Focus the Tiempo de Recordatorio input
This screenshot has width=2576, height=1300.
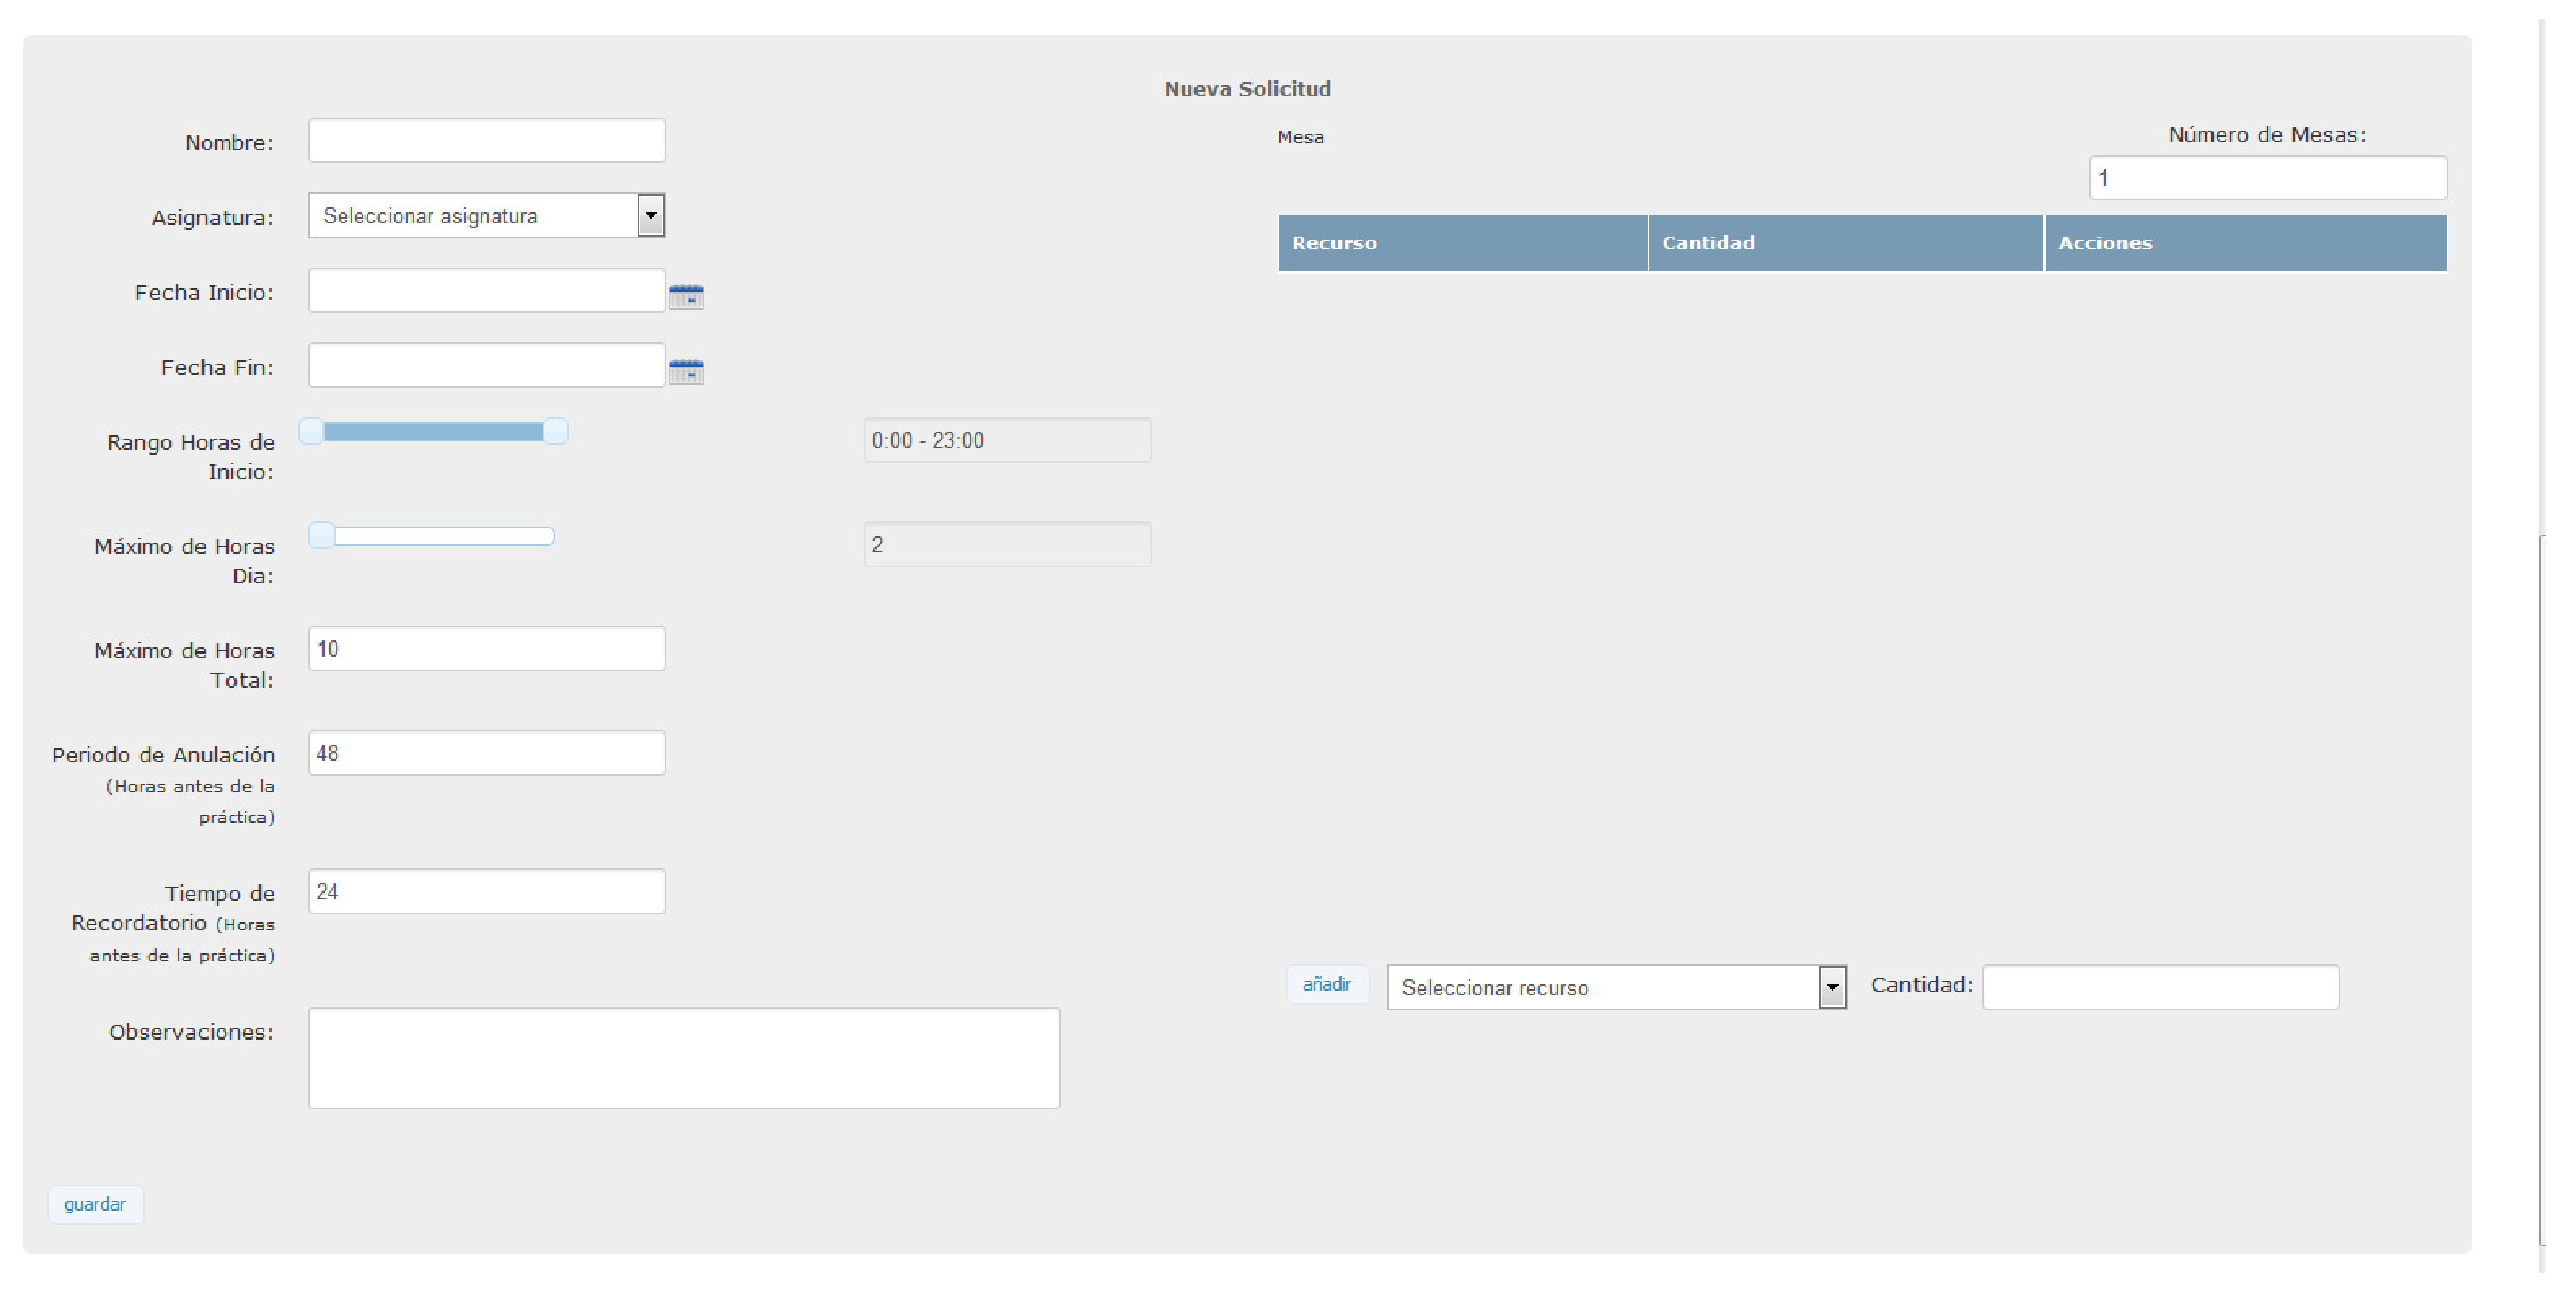[486, 891]
